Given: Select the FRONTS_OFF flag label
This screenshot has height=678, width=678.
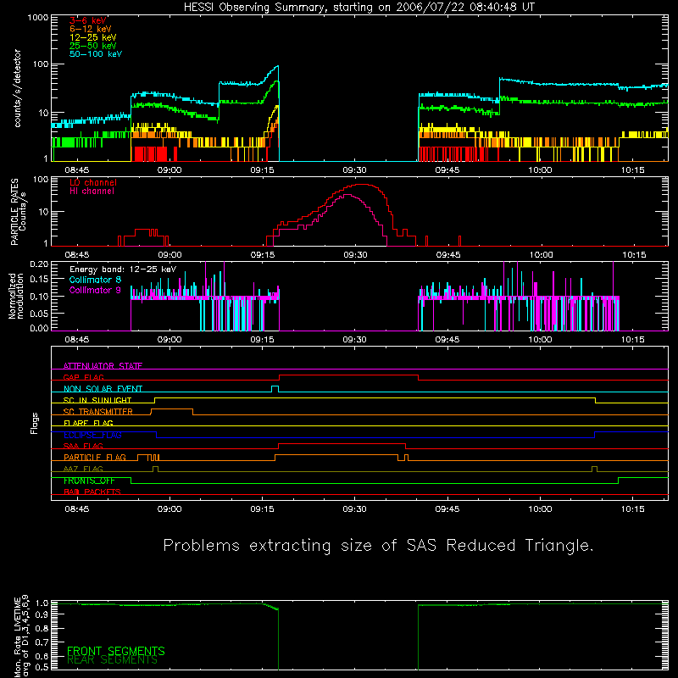Looking at the screenshot, I should pyautogui.click(x=89, y=481).
